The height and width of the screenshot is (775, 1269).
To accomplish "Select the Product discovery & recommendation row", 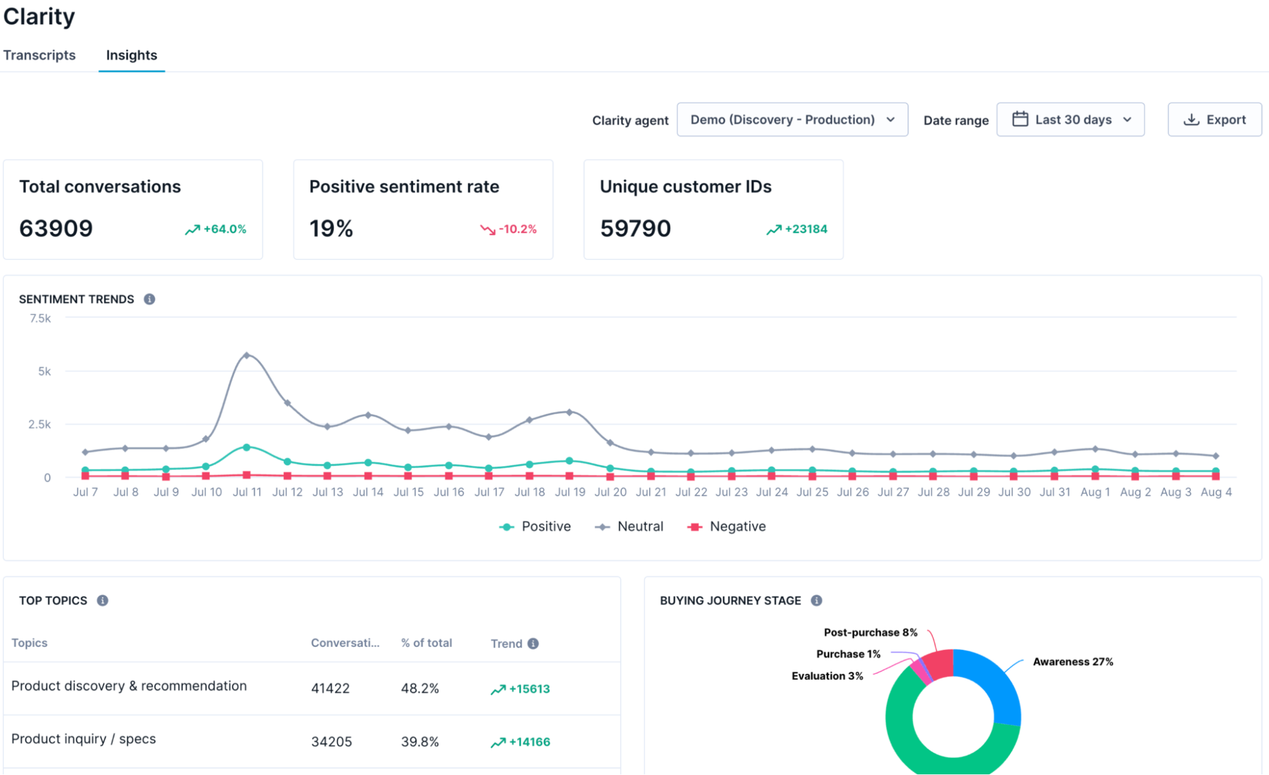I will coord(312,688).
